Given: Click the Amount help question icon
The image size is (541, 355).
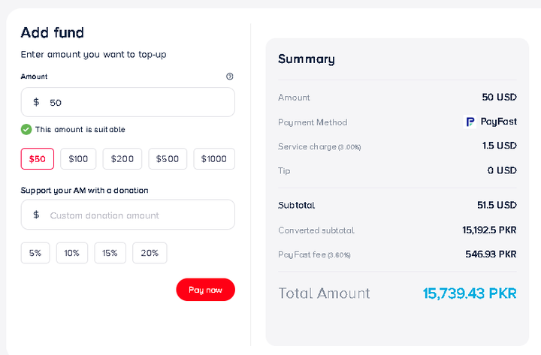Looking at the screenshot, I should (x=229, y=77).
